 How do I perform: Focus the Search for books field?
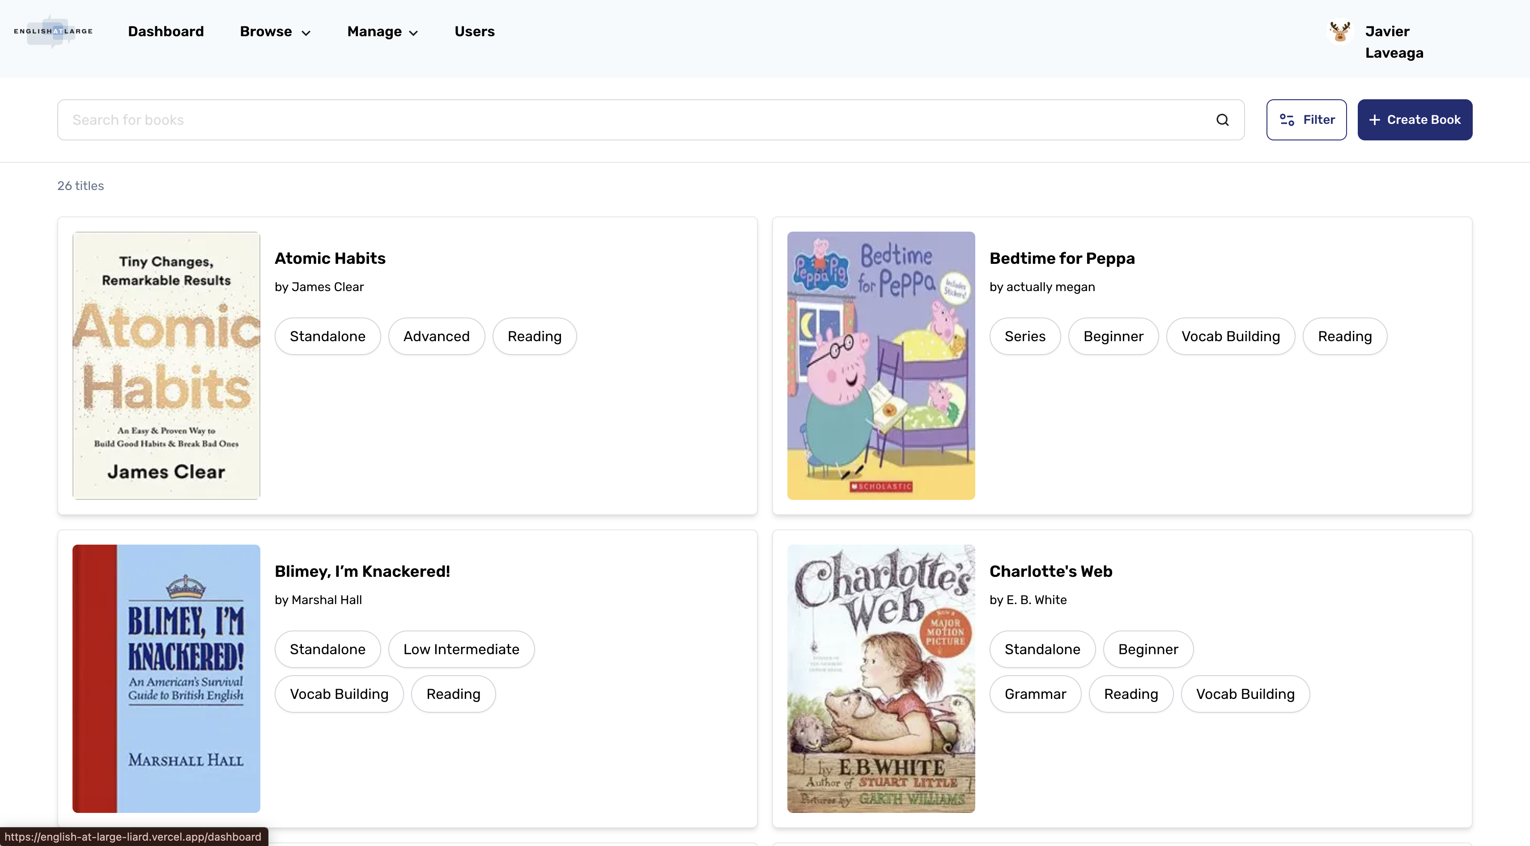coord(650,120)
